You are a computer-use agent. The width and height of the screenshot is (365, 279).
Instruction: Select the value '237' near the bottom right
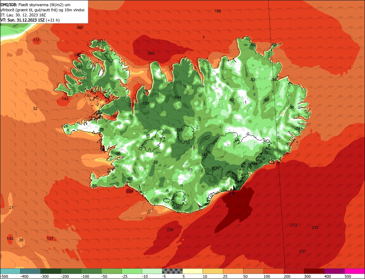coord(302,251)
